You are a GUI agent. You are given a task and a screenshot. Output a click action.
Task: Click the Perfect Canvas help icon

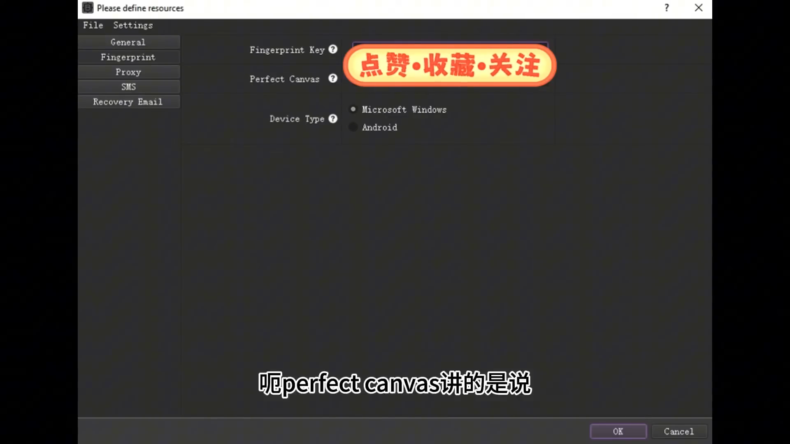[x=333, y=78]
